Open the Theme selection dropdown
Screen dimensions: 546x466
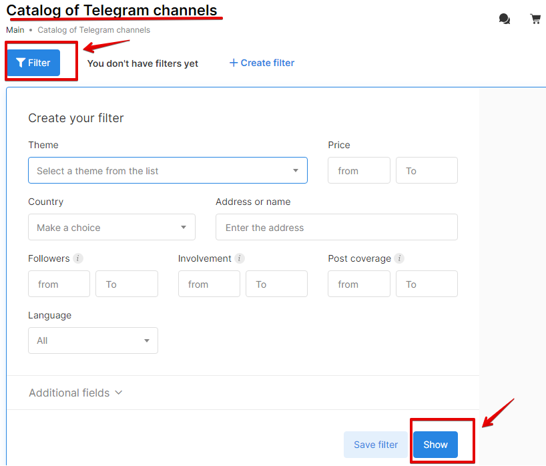pos(167,170)
